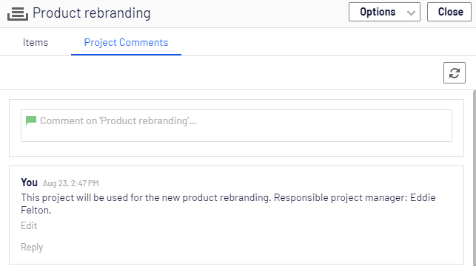476x266 pixels.
Task: Click the 'Comment on Product rebranding' placeholder
Action: tap(118, 120)
